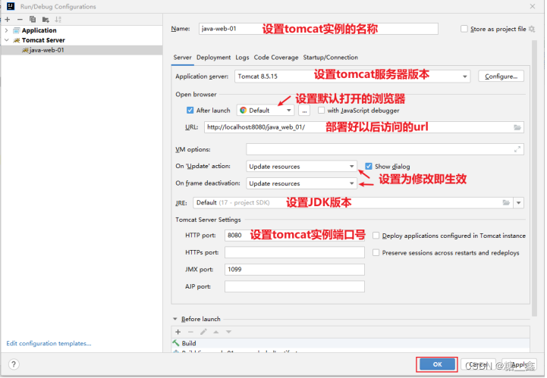The image size is (547, 378).
Task: Click the JMX port field
Action: click(x=294, y=270)
